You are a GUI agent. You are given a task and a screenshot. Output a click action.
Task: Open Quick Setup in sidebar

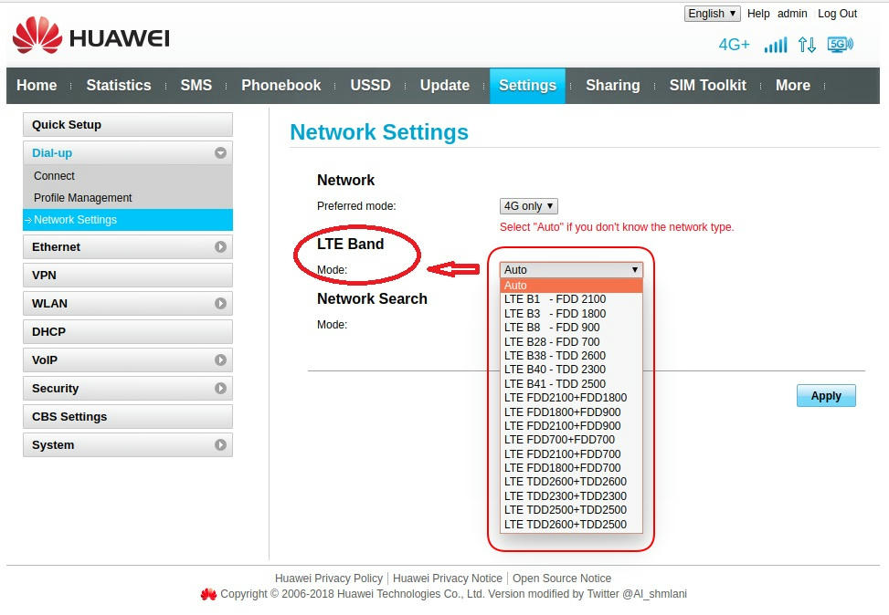(x=128, y=125)
